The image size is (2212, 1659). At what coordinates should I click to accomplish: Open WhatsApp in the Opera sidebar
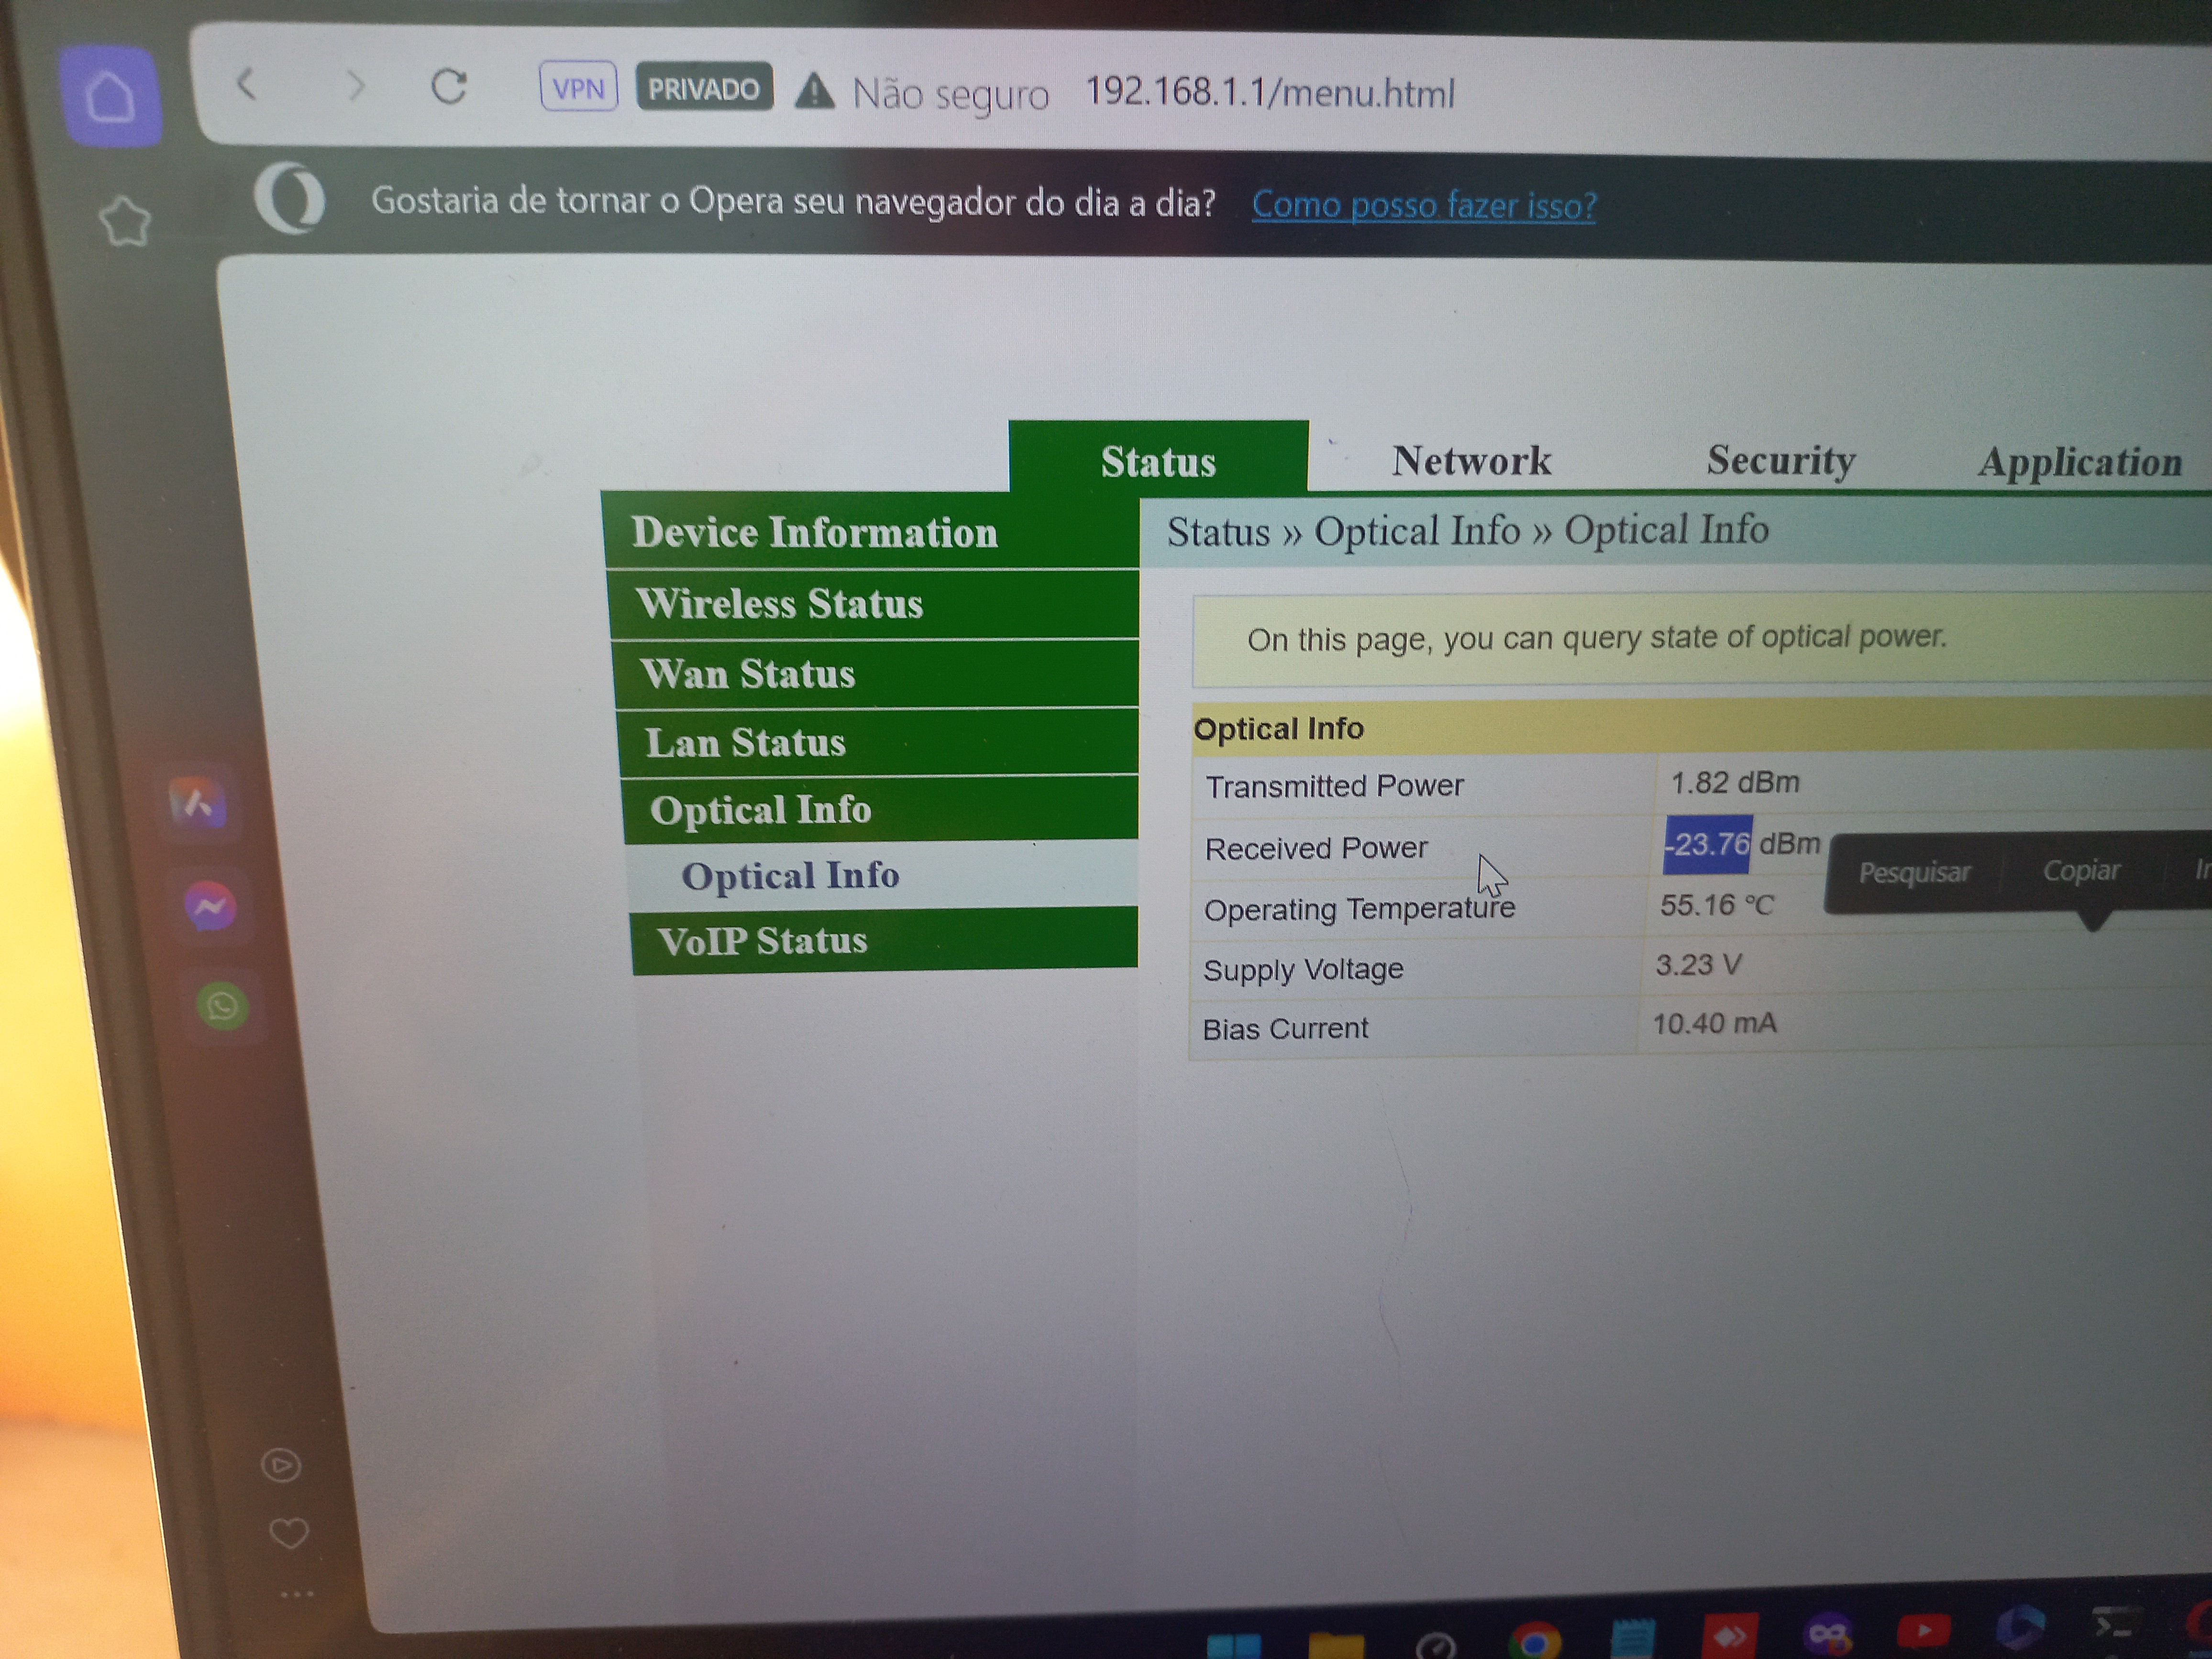(222, 1005)
